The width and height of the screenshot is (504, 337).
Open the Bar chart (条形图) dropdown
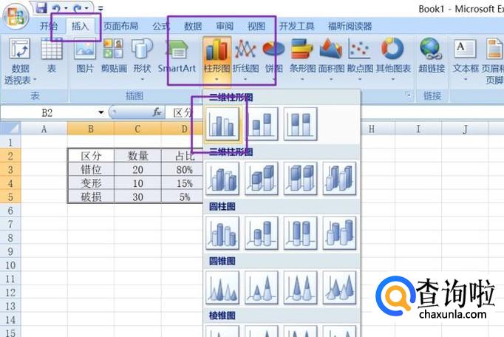click(x=302, y=59)
